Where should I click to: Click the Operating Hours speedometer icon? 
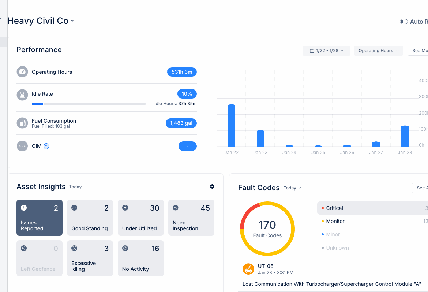(x=22, y=72)
